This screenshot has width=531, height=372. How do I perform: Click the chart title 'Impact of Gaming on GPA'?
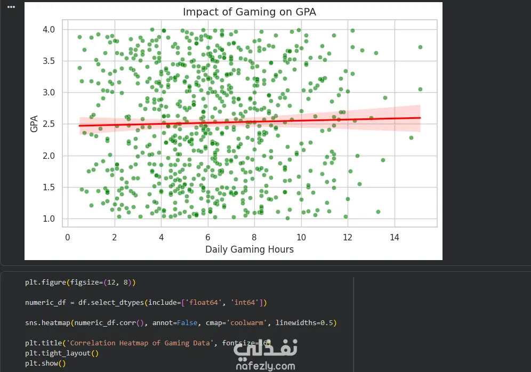click(x=250, y=12)
